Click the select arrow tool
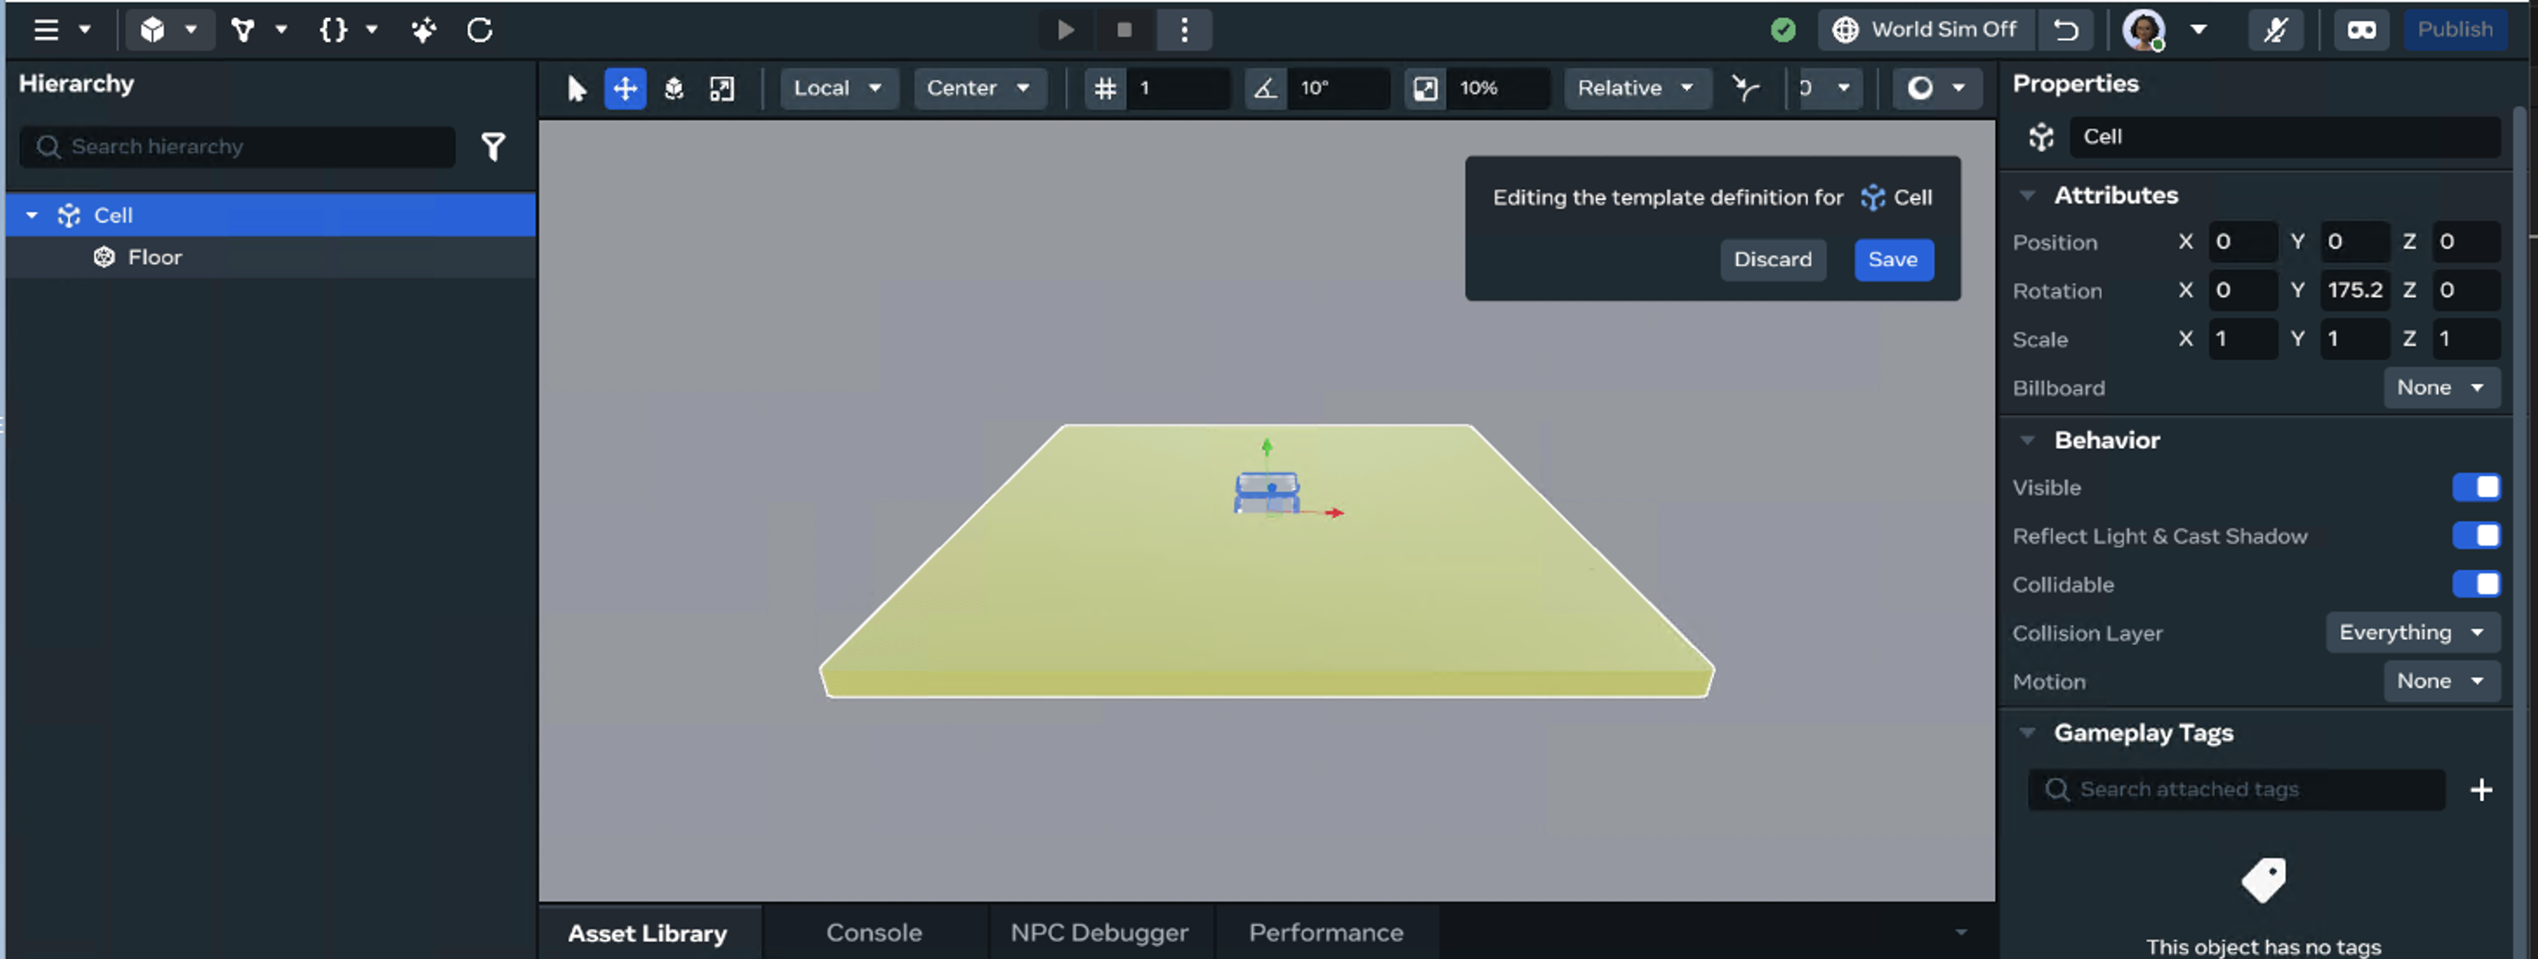Screen dimensions: 2538x959 tap(577, 89)
